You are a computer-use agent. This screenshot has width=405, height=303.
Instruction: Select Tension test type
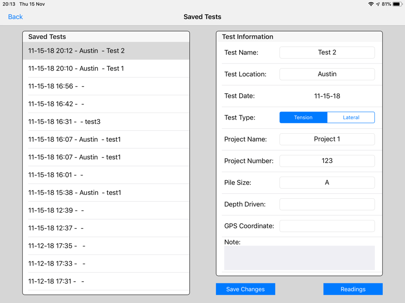pyautogui.click(x=303, y=117)
